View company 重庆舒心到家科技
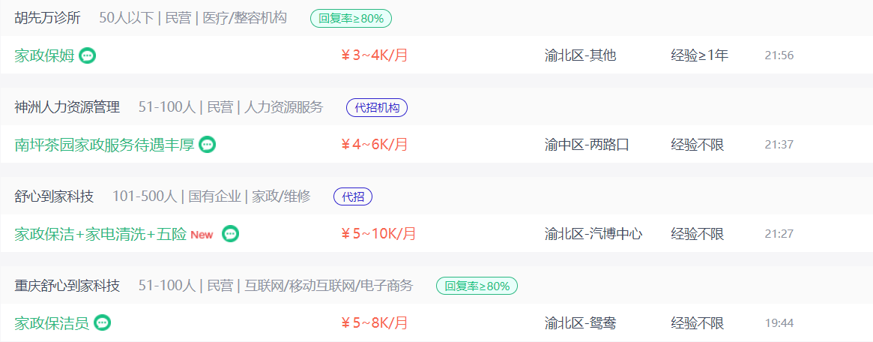The width and height of the screenshot is (873, 342). pos(67,286)
